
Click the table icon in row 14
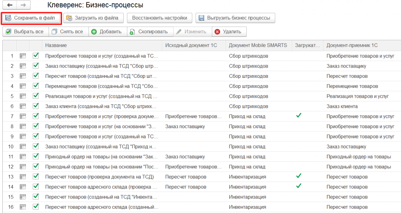[23, 187]
